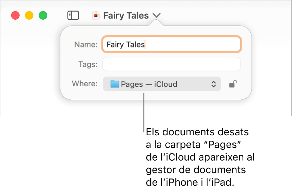Toggle the document lock icon
The width and height of the screenshot is (292, 189).
(233, 84)
